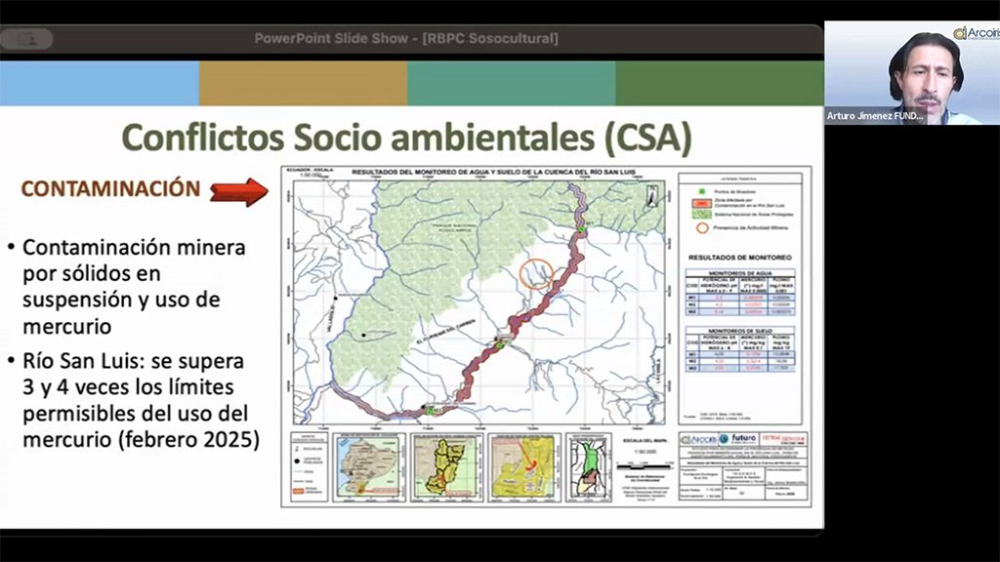Click the 'futuro' logo in the map footer
The image size is (1000, 562).
tap(738, 439)
